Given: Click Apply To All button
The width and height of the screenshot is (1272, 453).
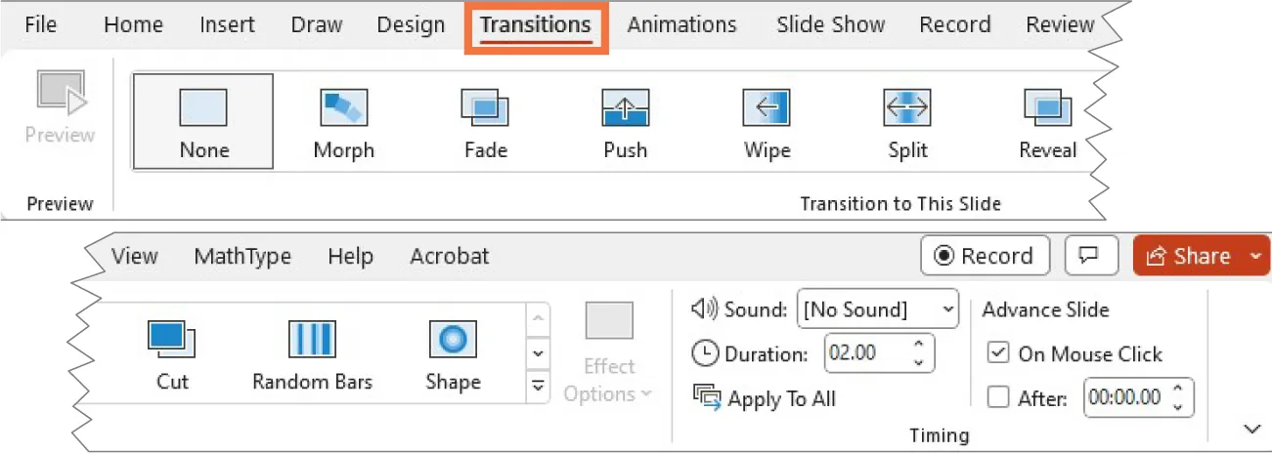Looking at the screenshot, I should (x=765, y=398).
